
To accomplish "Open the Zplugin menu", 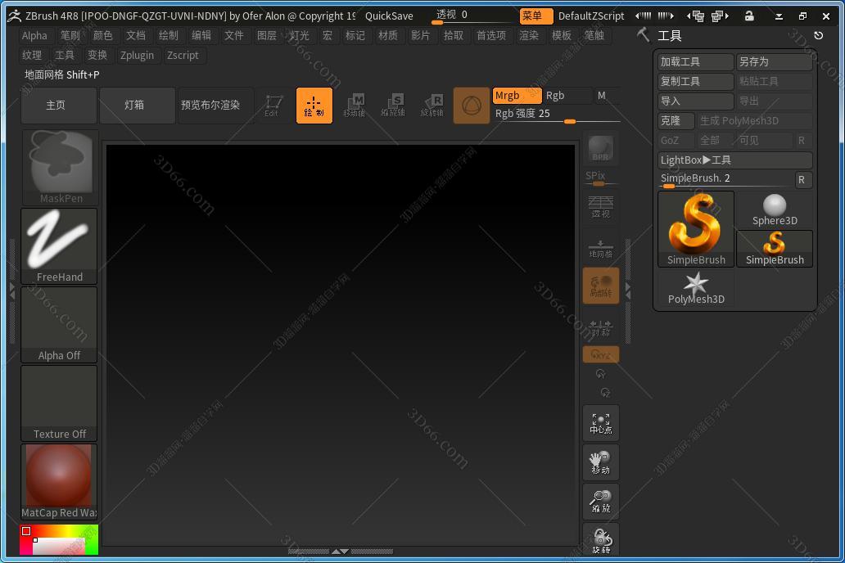I will [x=137, y=55].
